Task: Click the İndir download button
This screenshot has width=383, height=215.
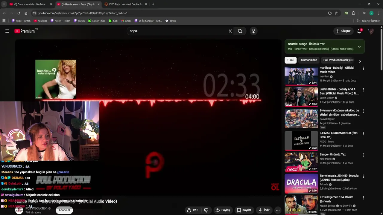Action: coord(264,210)
